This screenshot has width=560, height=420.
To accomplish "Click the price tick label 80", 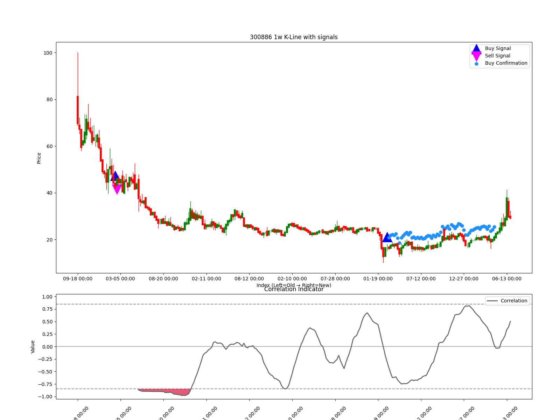I will click(49, 100).
